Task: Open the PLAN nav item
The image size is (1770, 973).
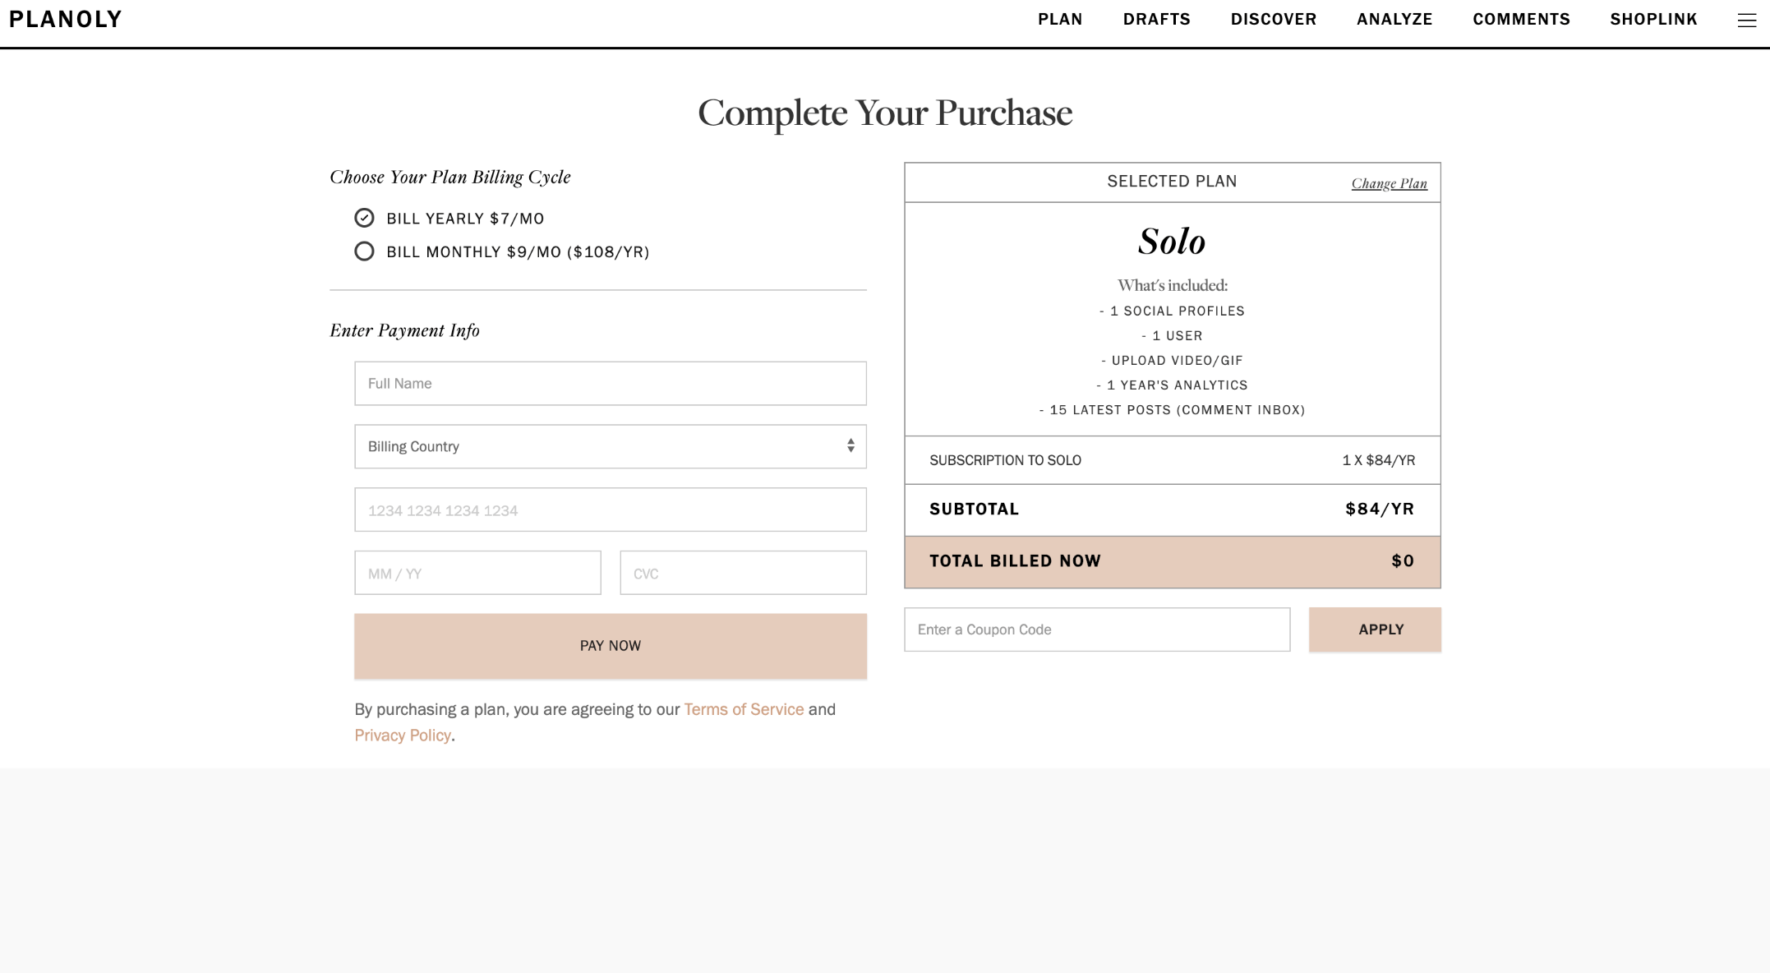Action: click(x=1060, y=19)
